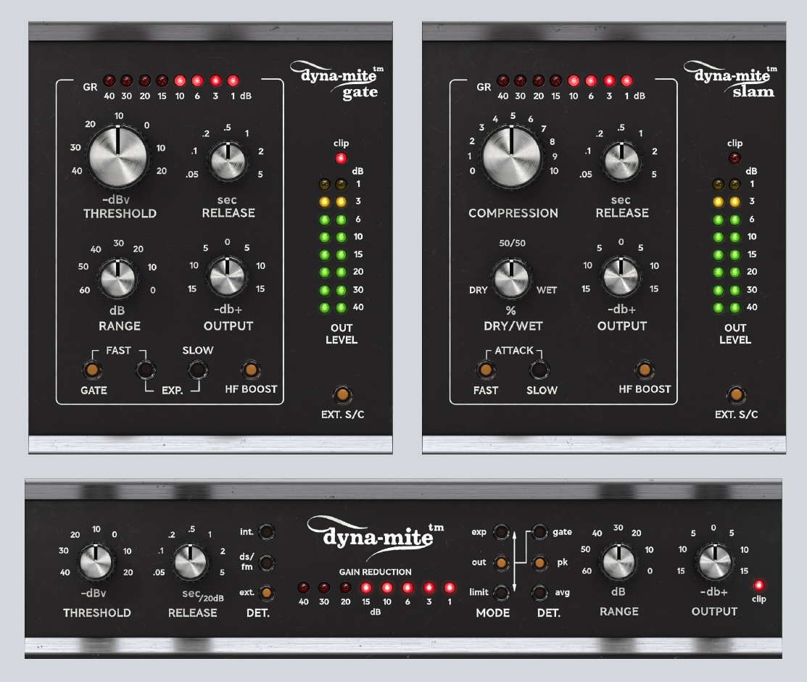Turn the RELEASE knob on dyna-mite gate
This screenshot has width=807, height=682.
click(x=228, y=162)
